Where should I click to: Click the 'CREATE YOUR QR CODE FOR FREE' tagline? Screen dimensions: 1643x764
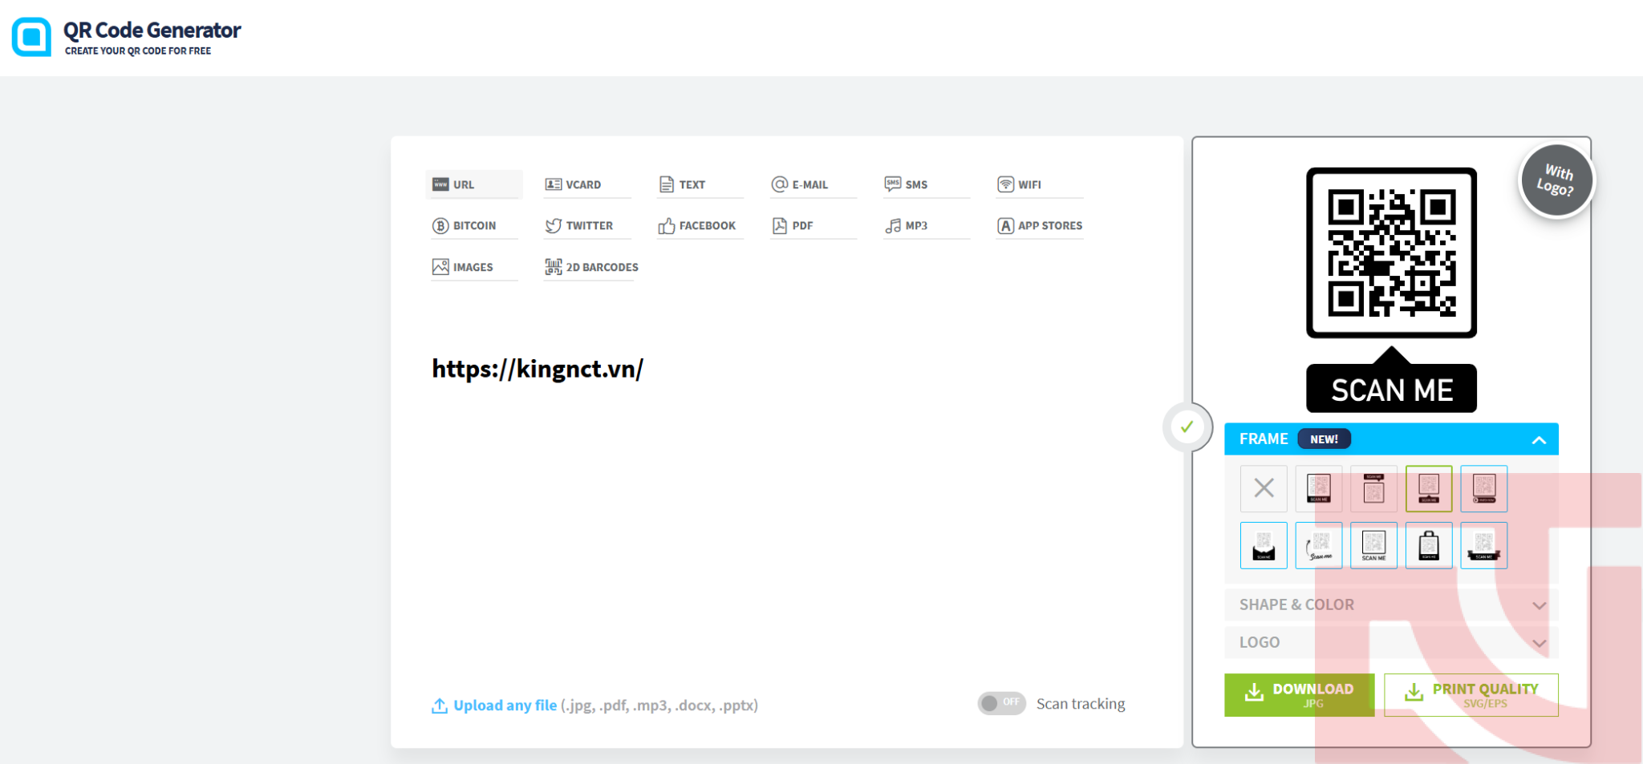point(138,51)
